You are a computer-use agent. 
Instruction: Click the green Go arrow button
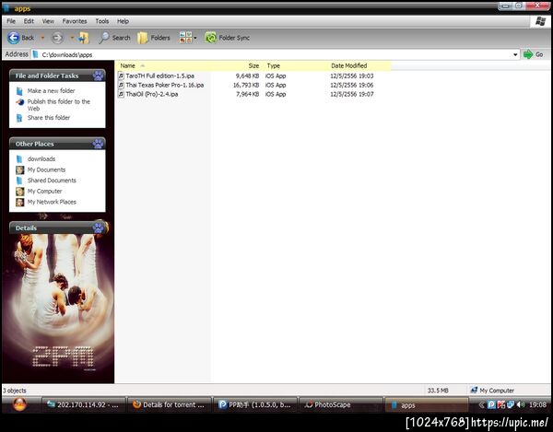[528, 54]
